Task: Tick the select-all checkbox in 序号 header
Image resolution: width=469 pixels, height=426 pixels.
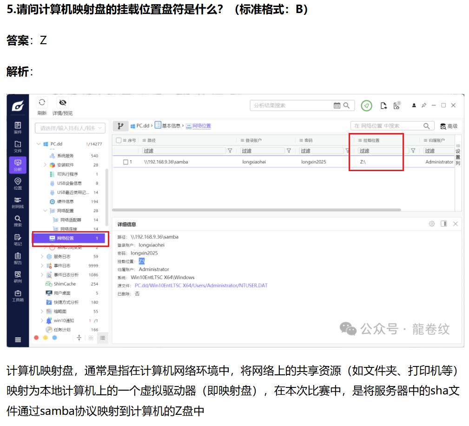Action: (x=119, y=140)
